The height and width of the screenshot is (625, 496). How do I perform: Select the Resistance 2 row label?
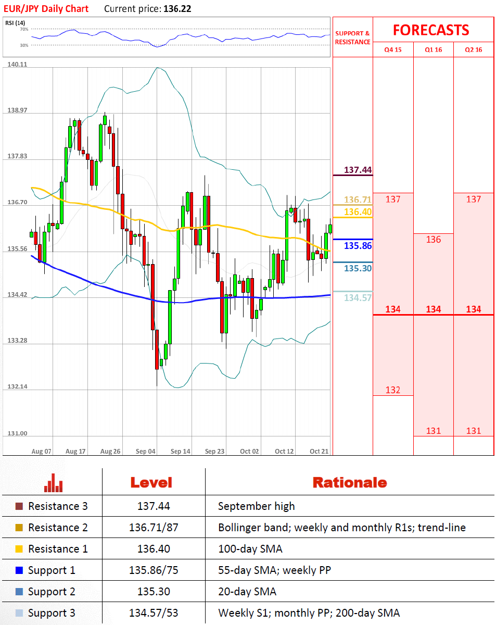click(58, 528)
